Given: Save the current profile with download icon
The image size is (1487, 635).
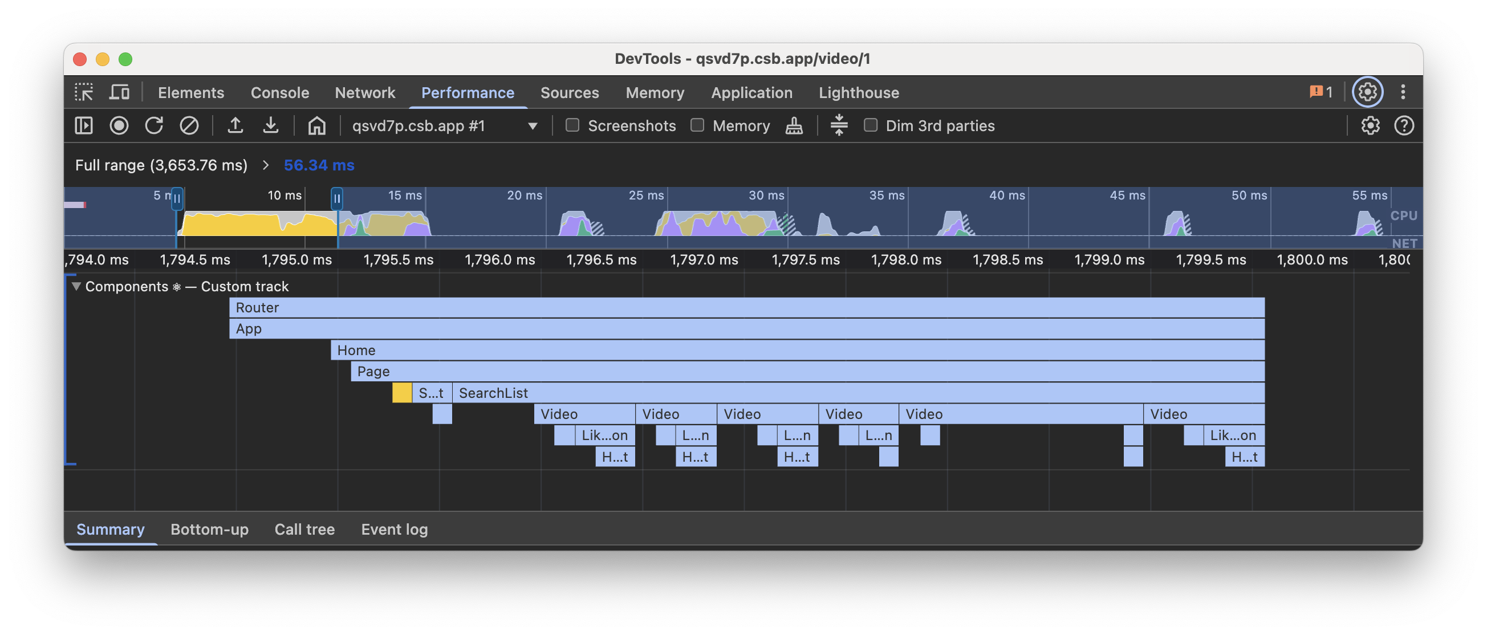Looking at the screenshot, I should (271, 125).
